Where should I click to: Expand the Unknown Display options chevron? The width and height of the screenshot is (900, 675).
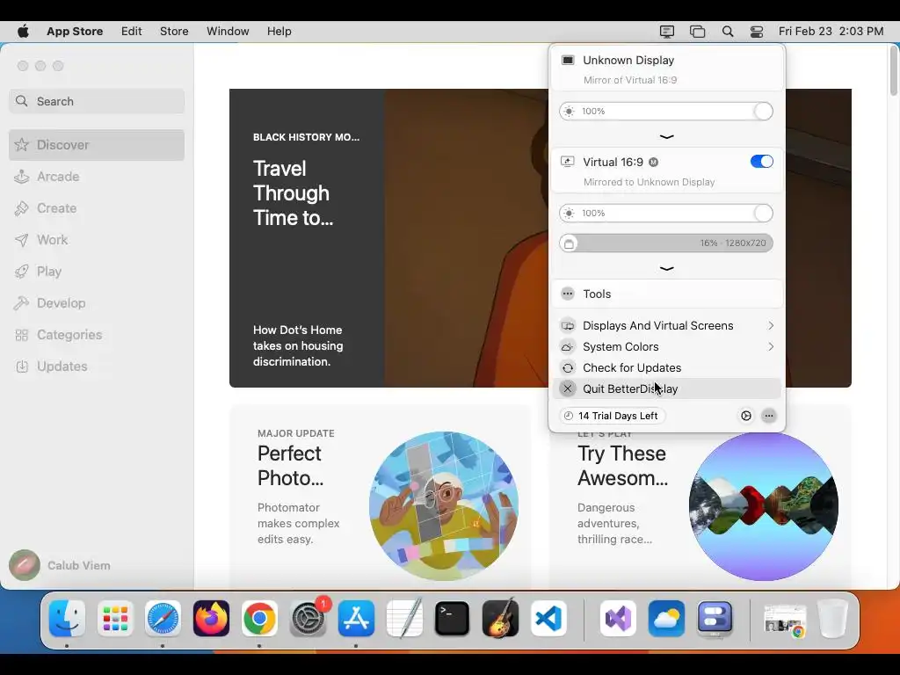tap(666, 136)
